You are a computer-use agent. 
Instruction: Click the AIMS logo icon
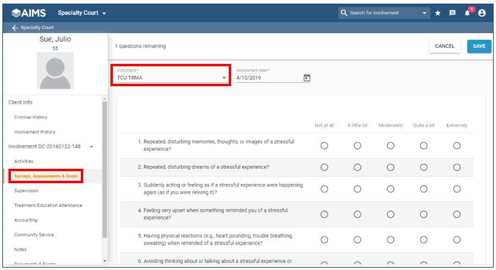[x=17, y=13]
